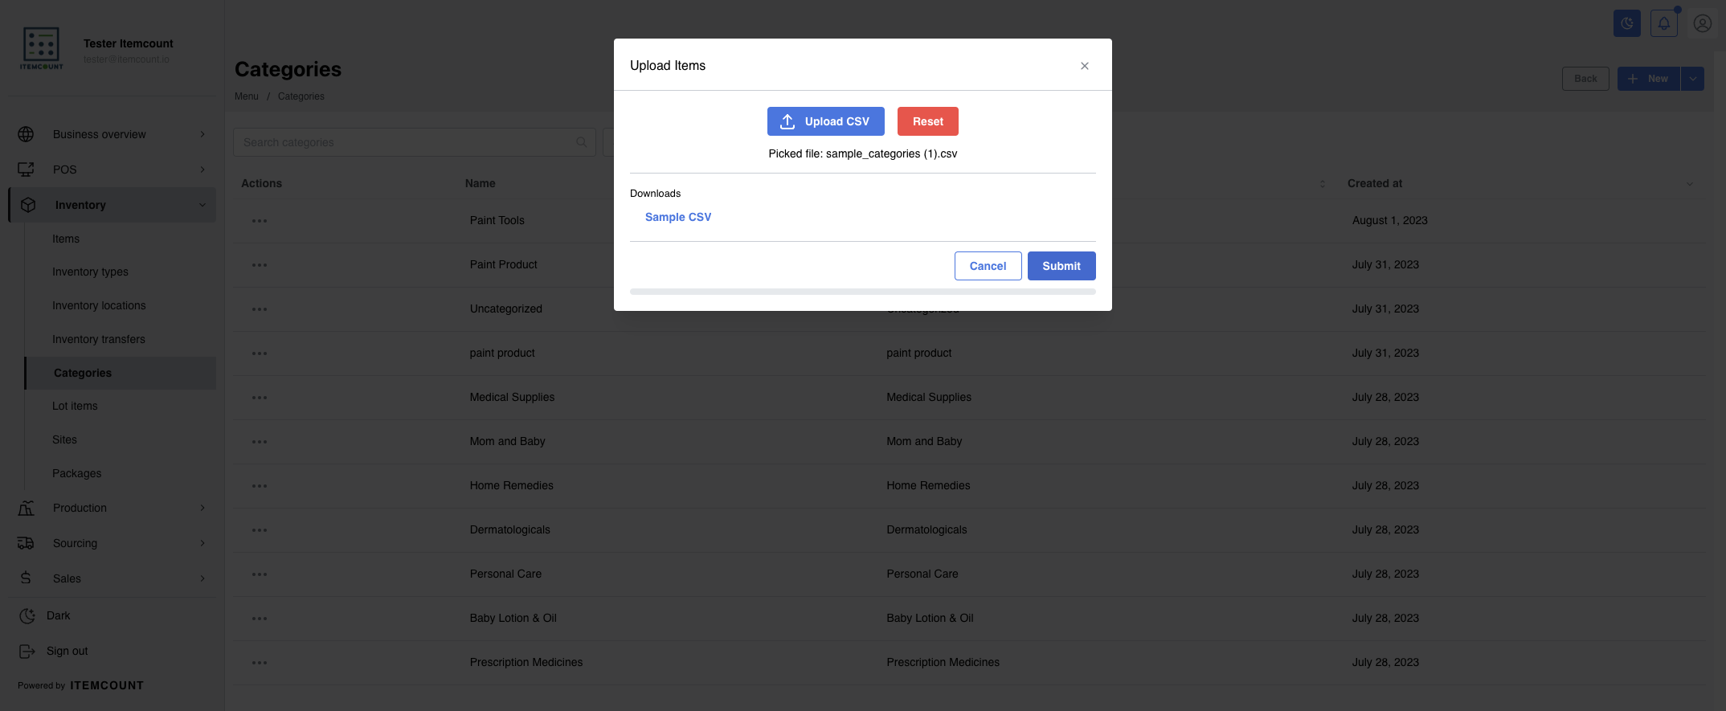Click the Sourcing truck icon
Image resolution: width=1726 pixels, height=711 pixels.
[x=26, y=543]
